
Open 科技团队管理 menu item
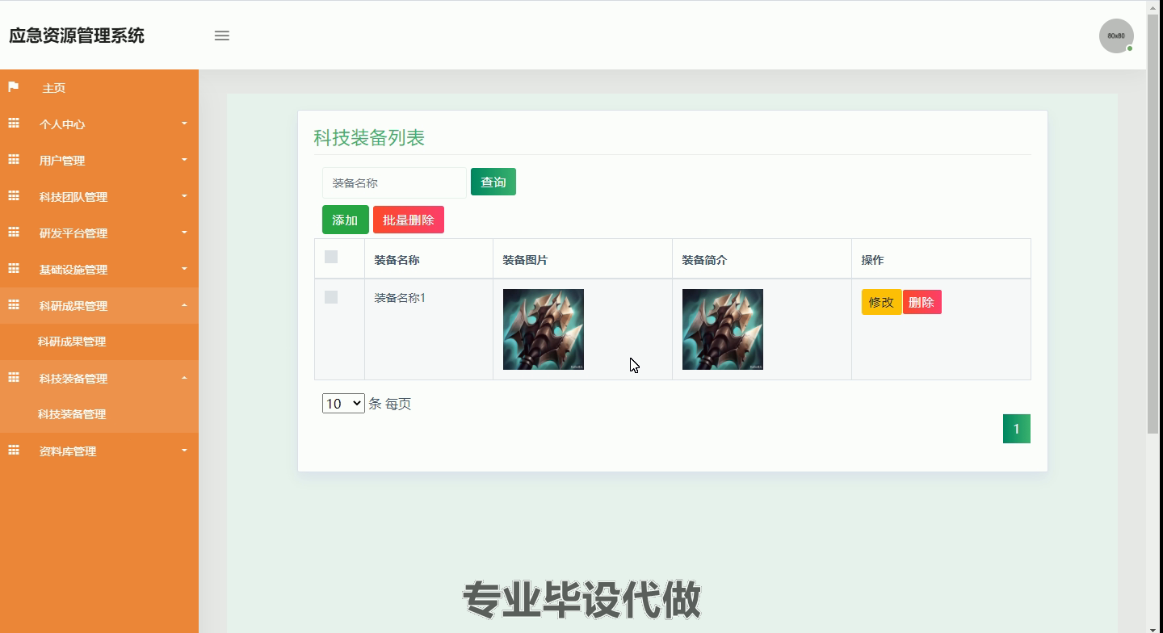pos(73,197)
